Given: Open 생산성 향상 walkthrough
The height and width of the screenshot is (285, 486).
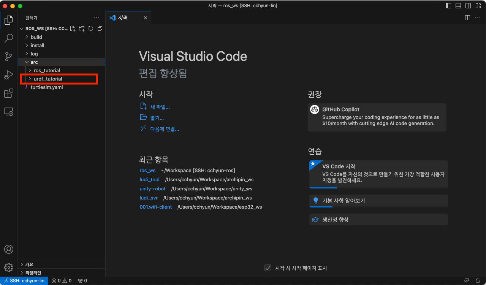Looking at the screenshot, I should click(378, 220).
